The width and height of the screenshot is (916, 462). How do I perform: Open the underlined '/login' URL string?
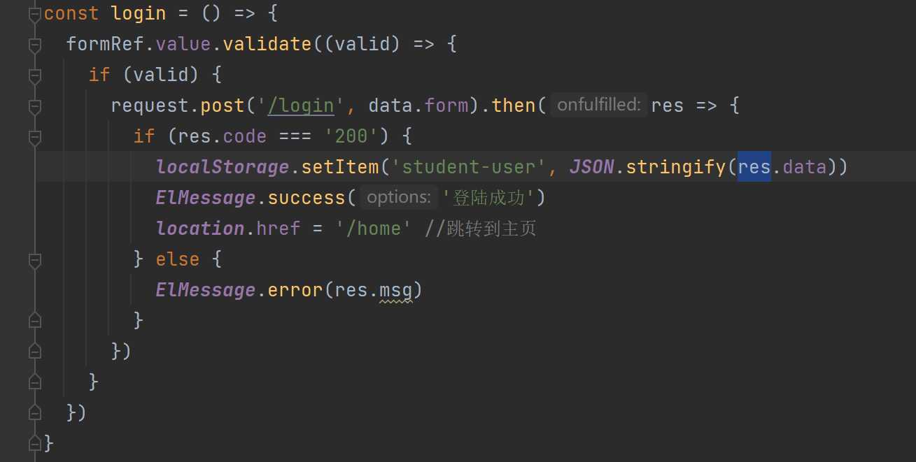point(301,106)
